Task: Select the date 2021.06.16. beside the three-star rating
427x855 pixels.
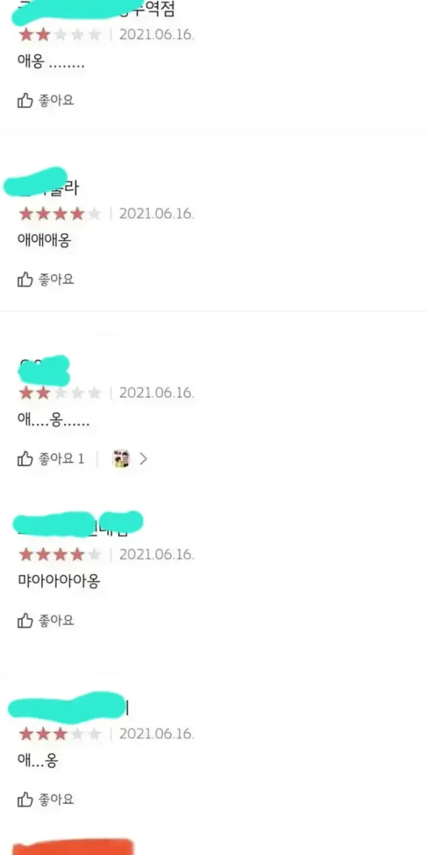Action: click(x=157, y=734)
